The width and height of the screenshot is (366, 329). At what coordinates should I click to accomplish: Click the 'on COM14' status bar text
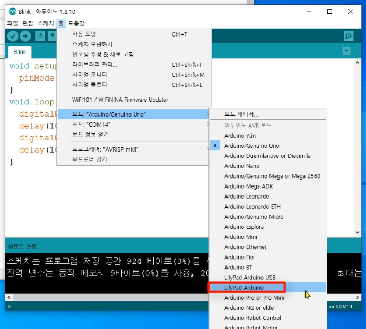[x=341, y=307]
